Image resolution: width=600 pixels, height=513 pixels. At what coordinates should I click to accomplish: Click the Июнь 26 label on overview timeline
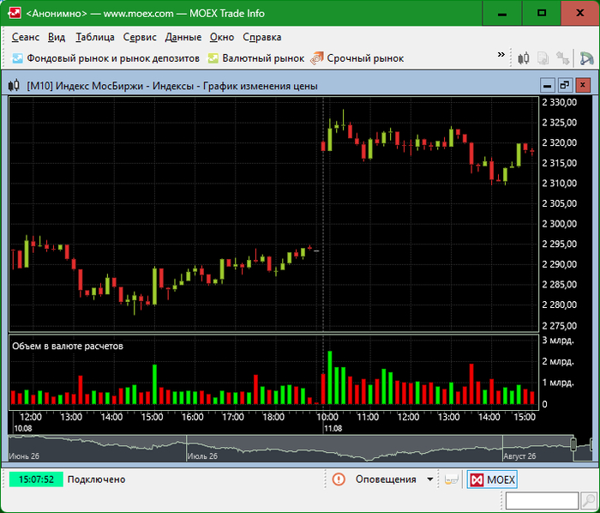[x=24, y=456]
